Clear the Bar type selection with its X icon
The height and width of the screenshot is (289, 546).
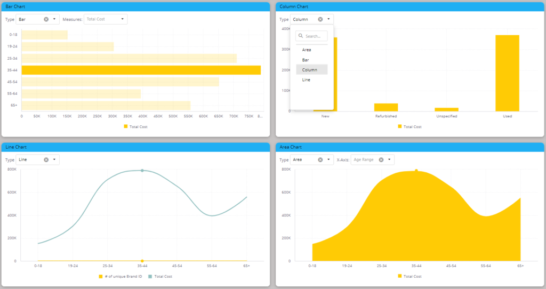pyautogui.click(x=46, y=19)
